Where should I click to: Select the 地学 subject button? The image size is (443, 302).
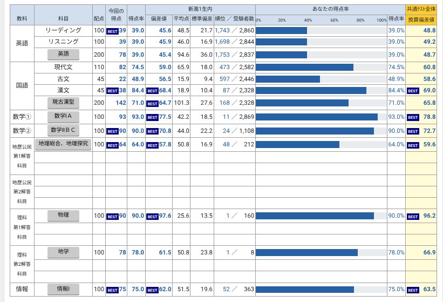pyautogui.click(x=63, y=252)
